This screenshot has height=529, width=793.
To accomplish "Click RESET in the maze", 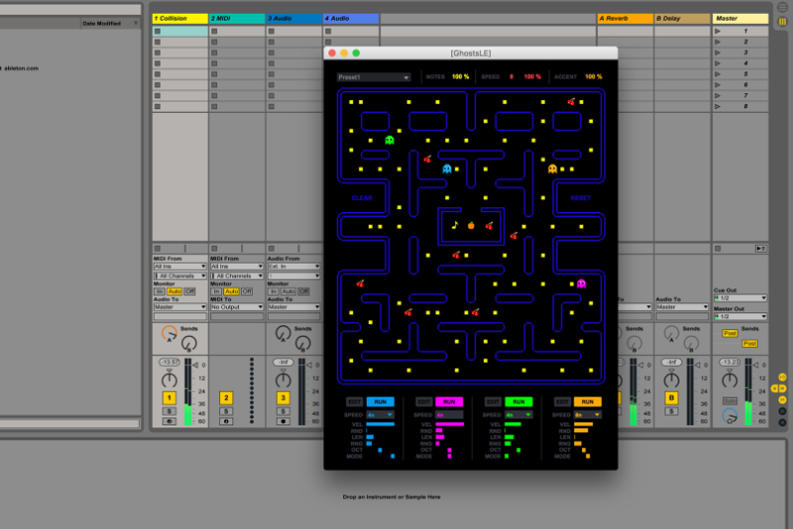I will point(581,198).
